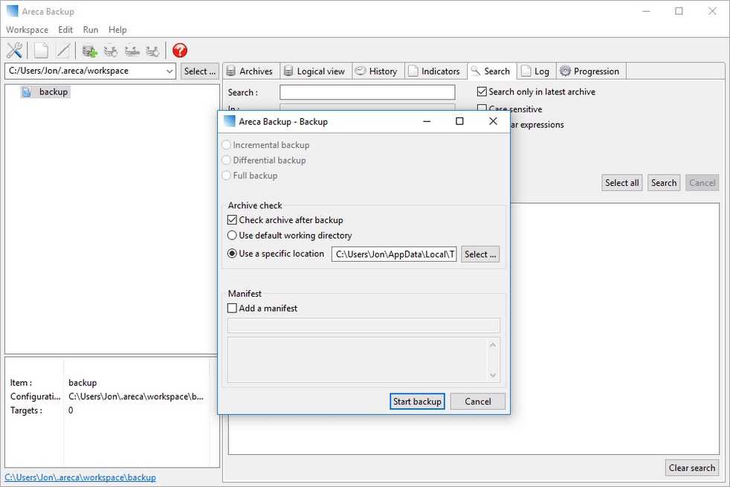Click the manifest text area up scroll arrow
Viewport: 730px width, 487px height.
(493, 345)
